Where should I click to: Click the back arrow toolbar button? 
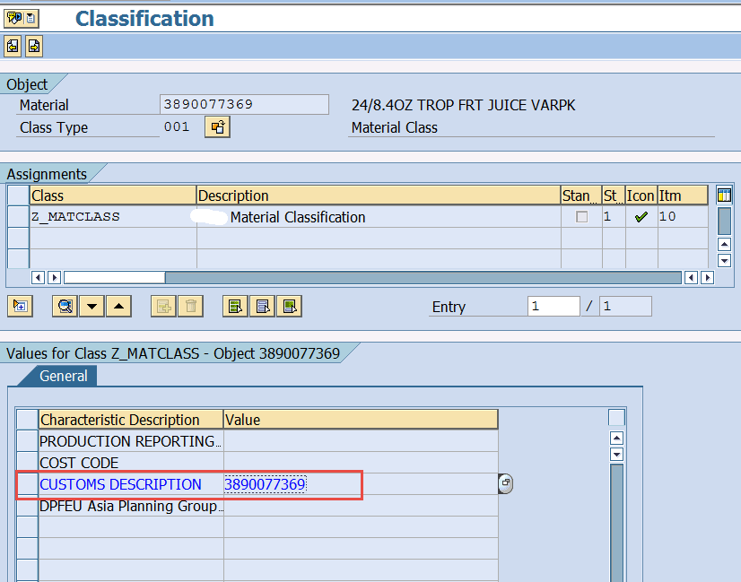11,46
